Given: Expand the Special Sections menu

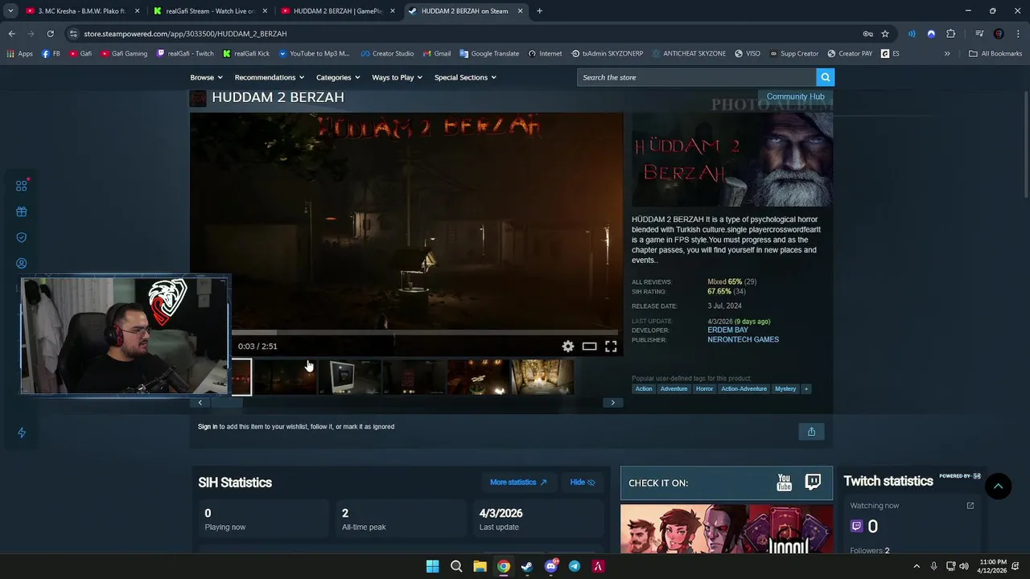Looking at the screenshot, I should pyautogui.click(x=465, y=77).
